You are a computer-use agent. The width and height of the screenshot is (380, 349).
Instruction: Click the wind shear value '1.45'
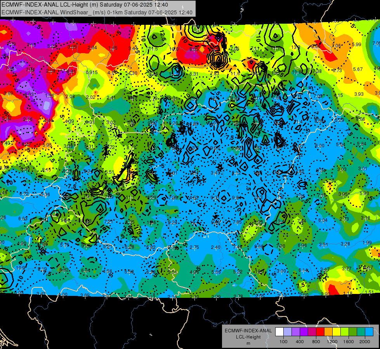click(x=113, y=48)
